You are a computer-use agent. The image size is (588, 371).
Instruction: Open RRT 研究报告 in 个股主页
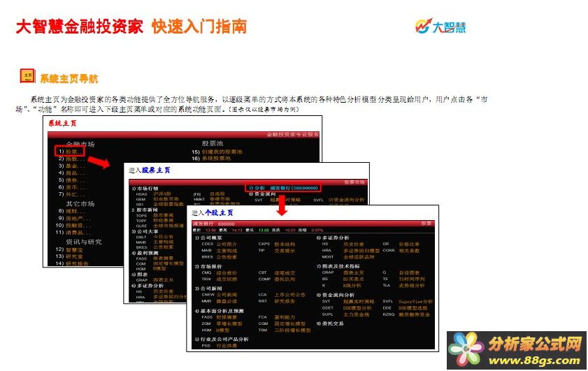[x=277, y=301]
